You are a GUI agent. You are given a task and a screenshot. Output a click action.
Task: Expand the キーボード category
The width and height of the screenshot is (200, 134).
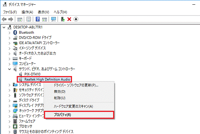click(x=9, y=59)
